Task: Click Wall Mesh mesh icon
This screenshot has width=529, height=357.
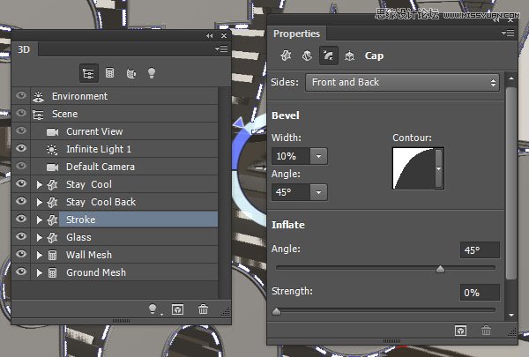Action: (x=52, y=255)
